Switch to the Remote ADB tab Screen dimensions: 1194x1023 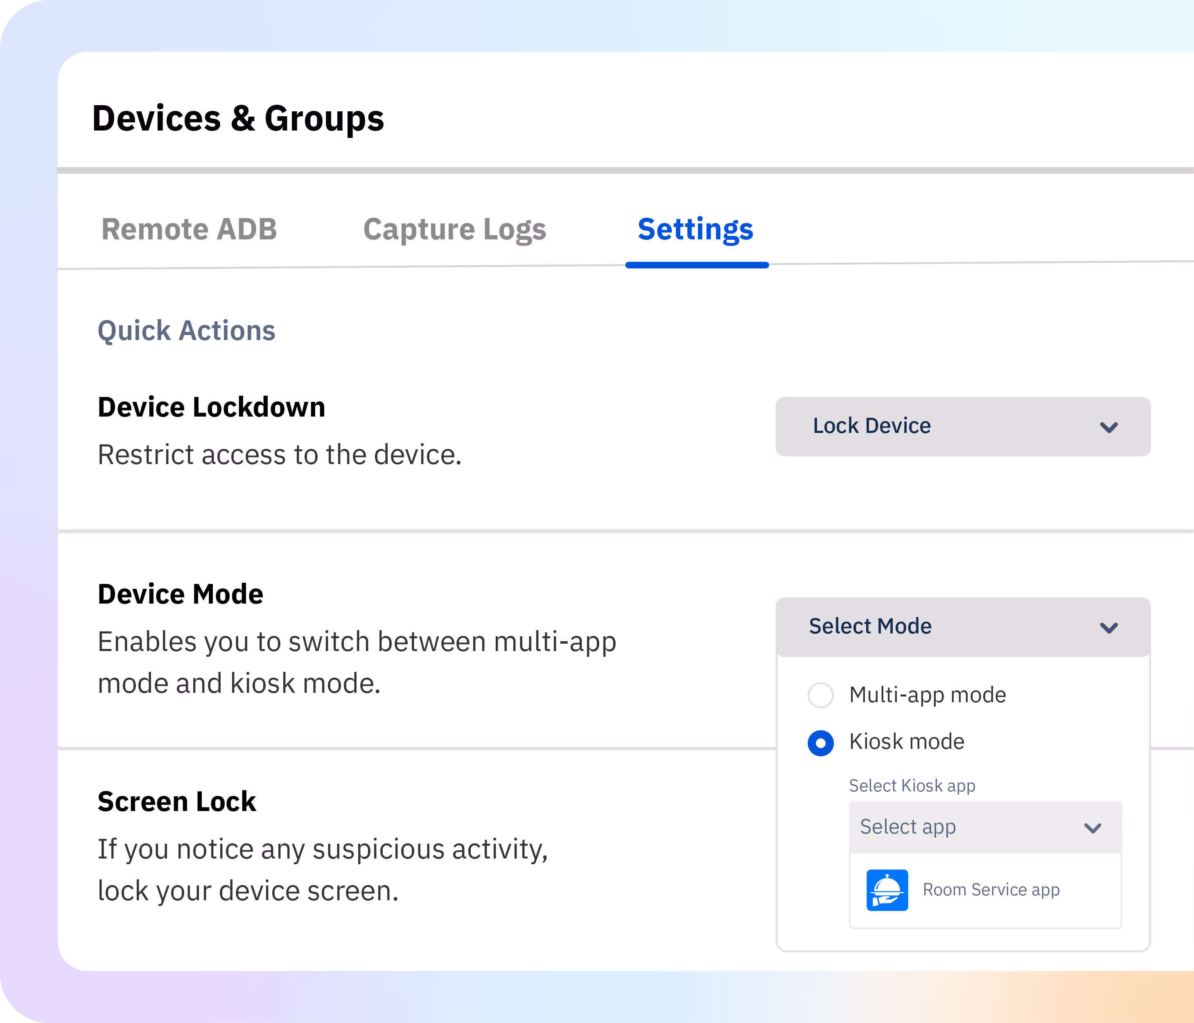tap(189, 229)
